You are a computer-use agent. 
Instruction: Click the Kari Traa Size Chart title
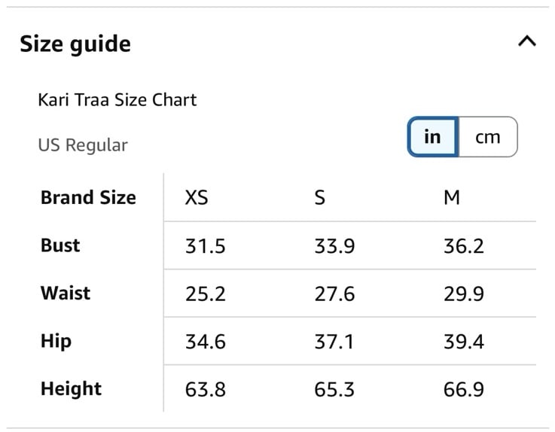click(117, 100)
